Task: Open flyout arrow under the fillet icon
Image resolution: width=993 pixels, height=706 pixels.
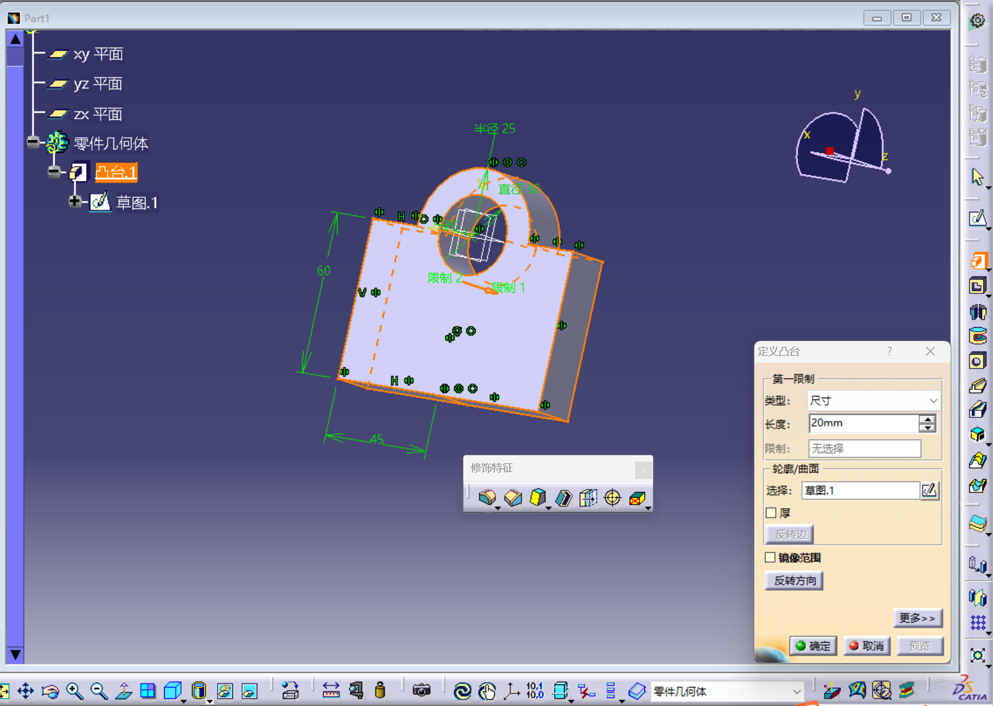Action: point(498,509)
